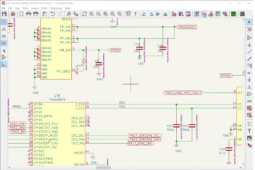This screenshot has height=170, width=255.
Task: Pick the Add Wire tool
Action: pyautogui.click(x=249, y=52)
